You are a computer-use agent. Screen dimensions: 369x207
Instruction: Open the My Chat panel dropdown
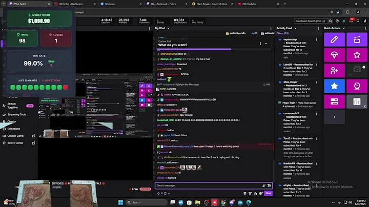click(168, 28)
